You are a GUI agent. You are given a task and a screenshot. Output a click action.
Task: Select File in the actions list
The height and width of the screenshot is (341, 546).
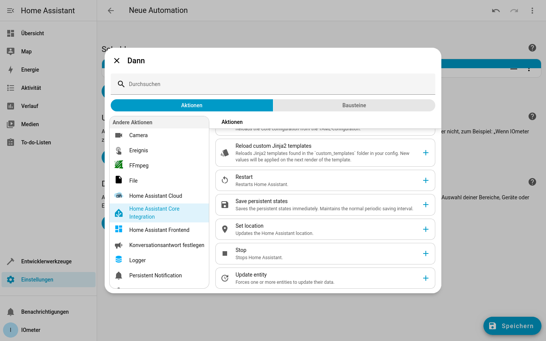point(159,181)
